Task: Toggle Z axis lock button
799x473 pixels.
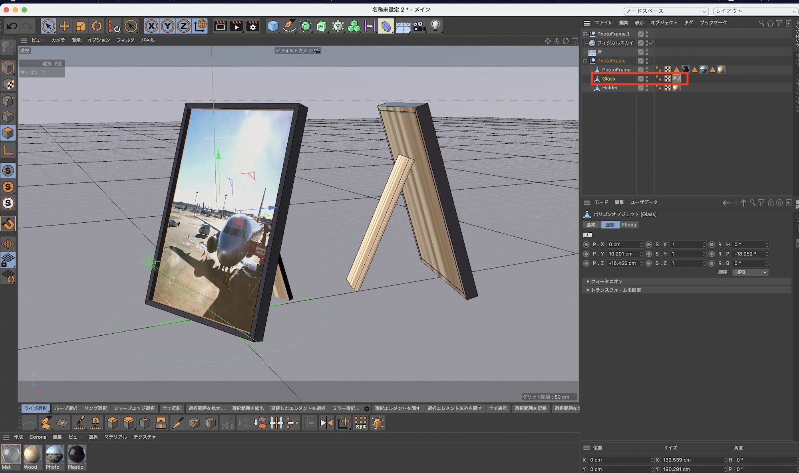Action: pos(183,26)
